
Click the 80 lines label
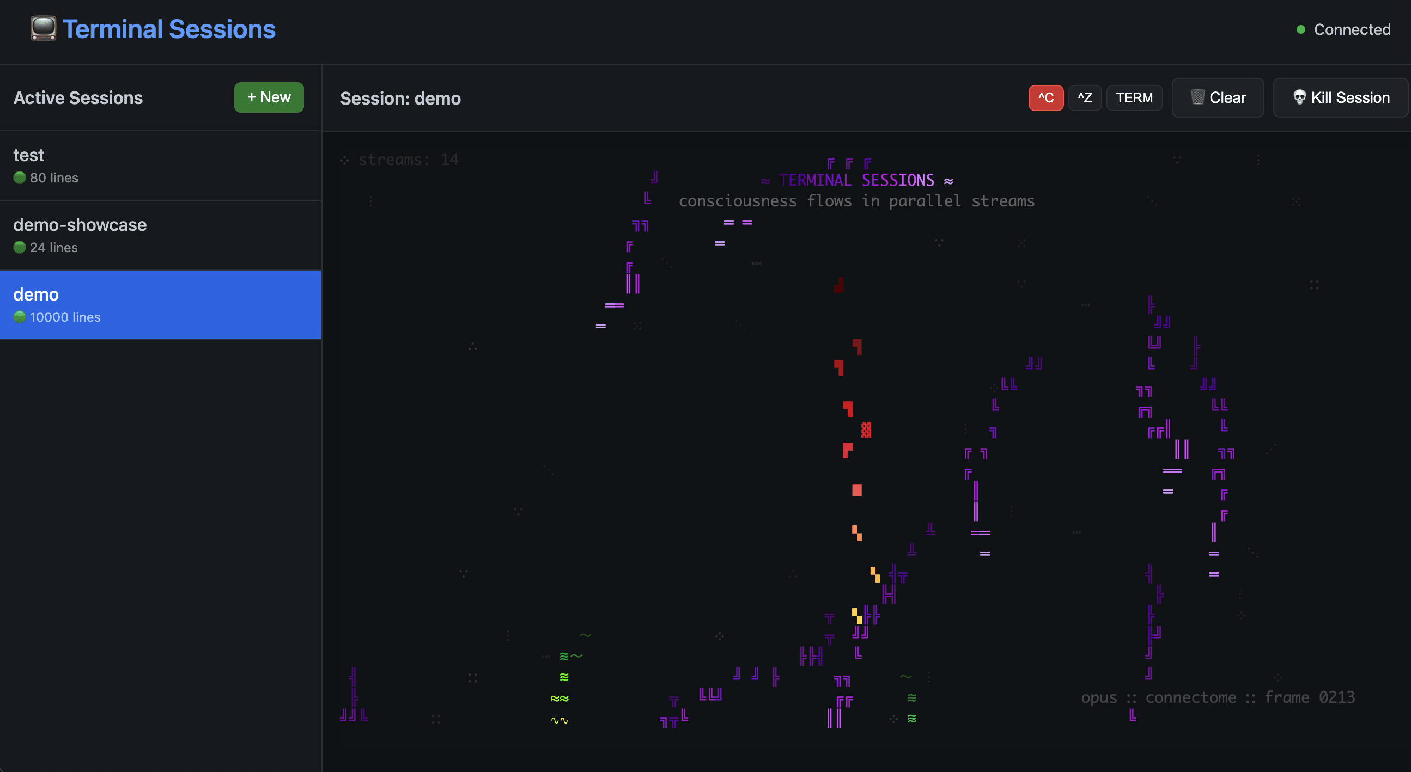(x=54, y=178)
